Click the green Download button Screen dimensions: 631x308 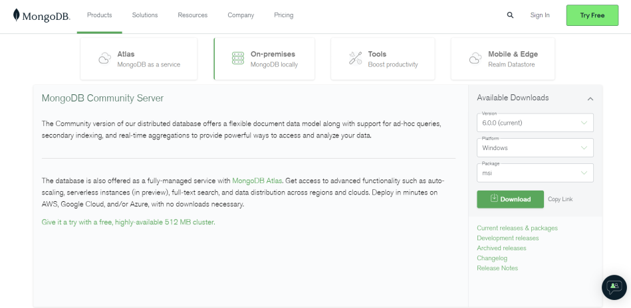510,199
